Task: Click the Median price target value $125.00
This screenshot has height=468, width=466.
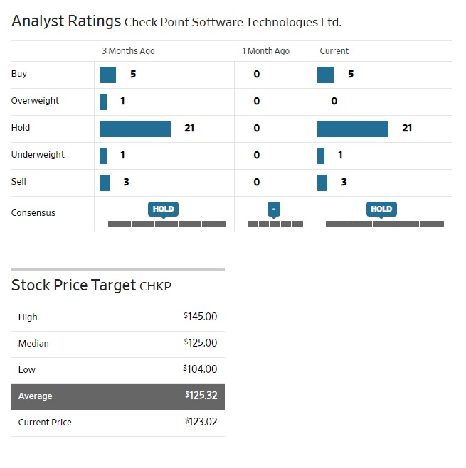Action: [200, 343]
